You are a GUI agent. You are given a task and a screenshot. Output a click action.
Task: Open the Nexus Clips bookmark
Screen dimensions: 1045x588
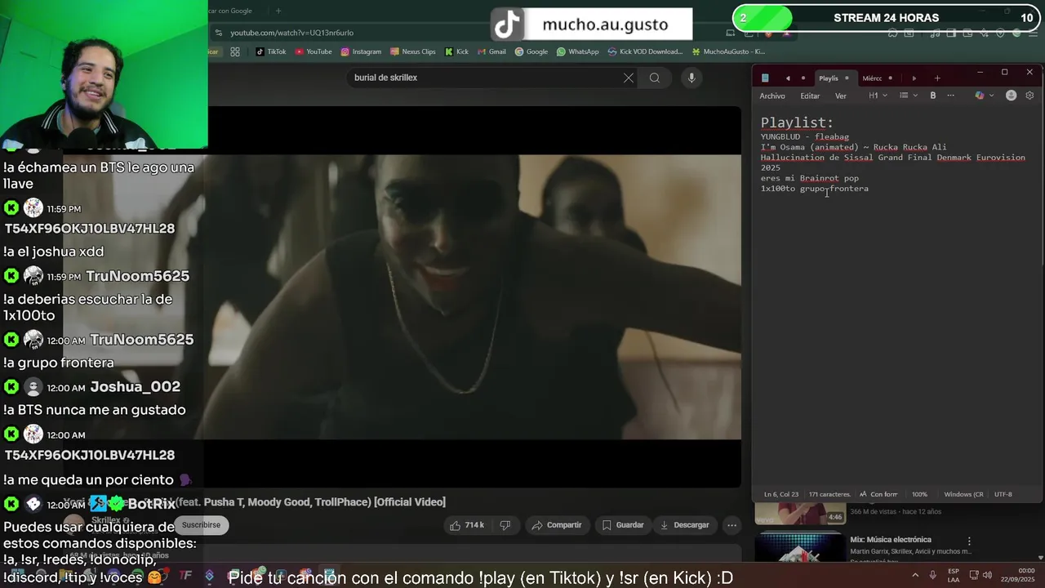[412, 51]
